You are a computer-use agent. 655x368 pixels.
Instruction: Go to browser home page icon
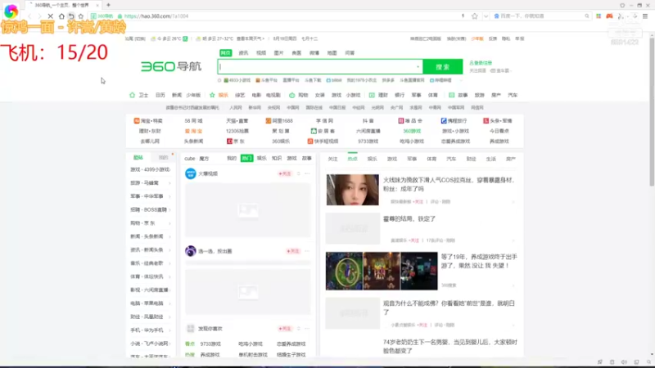[x=61, y=16]
